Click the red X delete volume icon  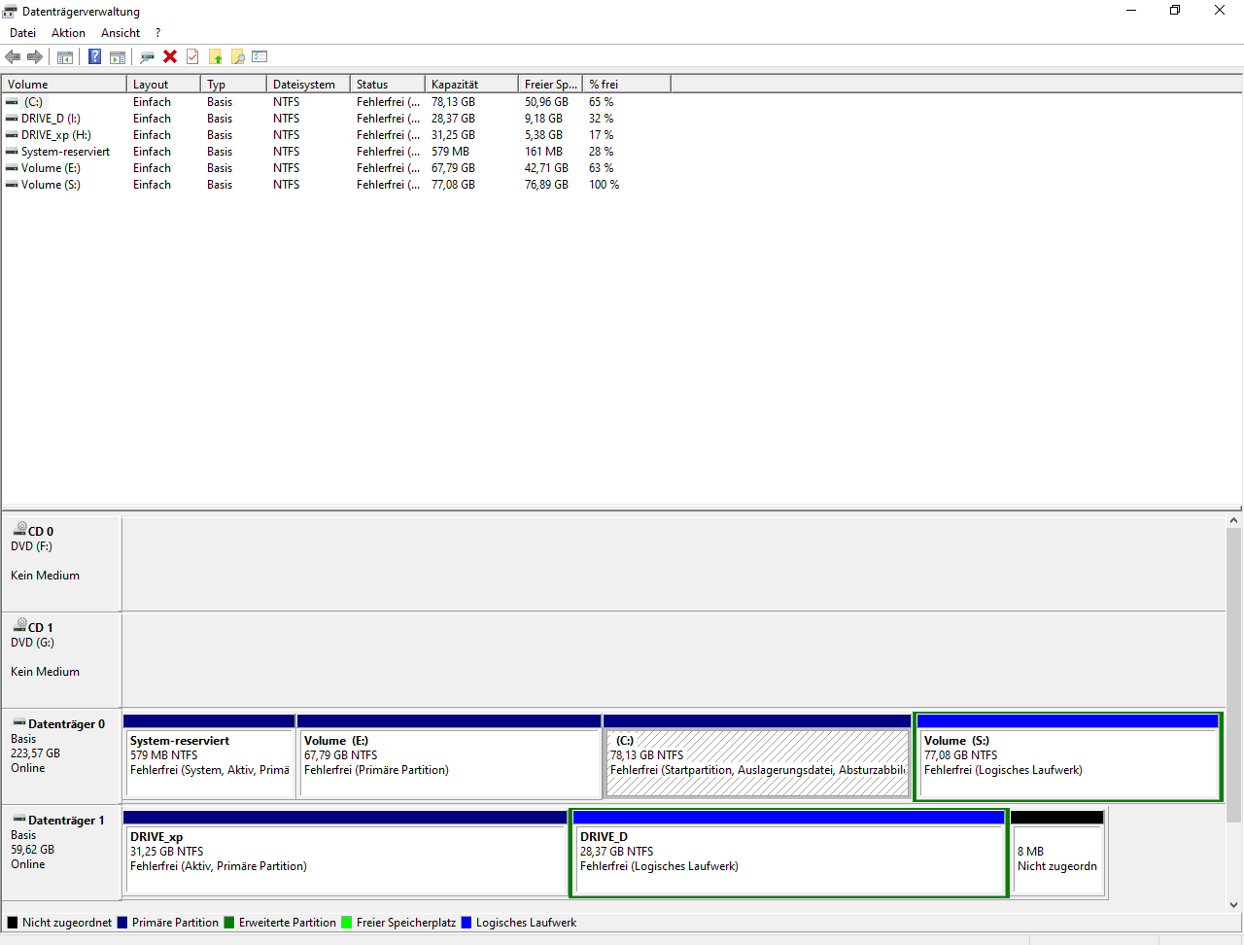tap(170, 56)
